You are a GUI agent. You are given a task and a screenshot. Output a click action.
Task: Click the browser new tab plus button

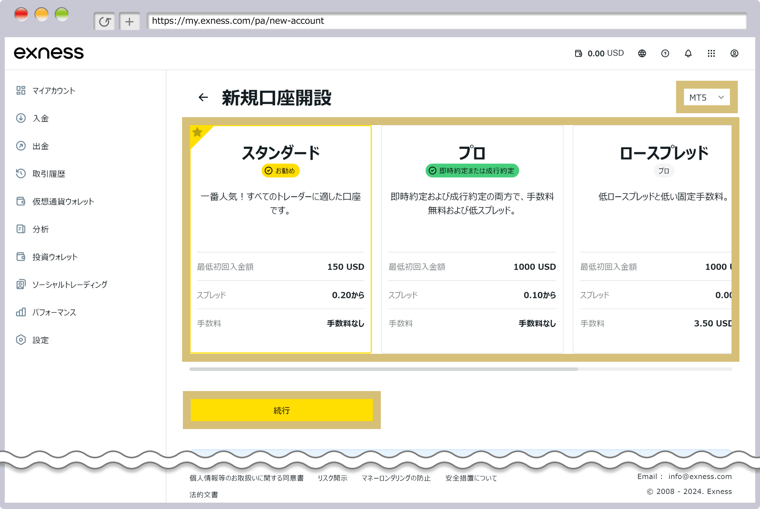[129, 21]
